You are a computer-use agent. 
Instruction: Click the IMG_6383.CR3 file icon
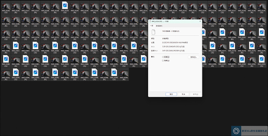click(x=65, y=59)
